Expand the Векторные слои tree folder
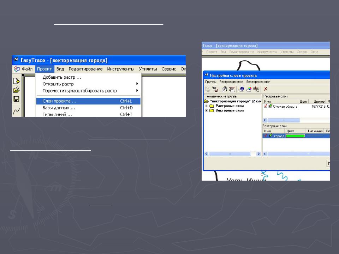 207,110
